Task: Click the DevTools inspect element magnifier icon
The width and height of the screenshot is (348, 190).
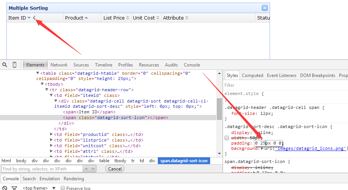Action: 5,65
